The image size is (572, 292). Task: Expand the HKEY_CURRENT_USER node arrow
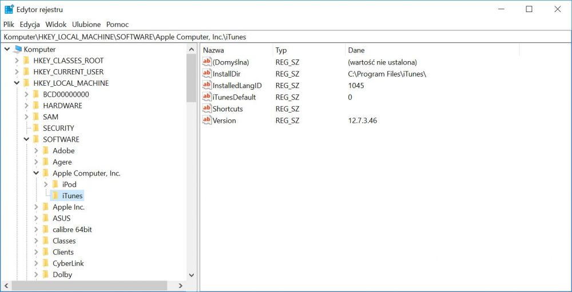coord(17,72)
